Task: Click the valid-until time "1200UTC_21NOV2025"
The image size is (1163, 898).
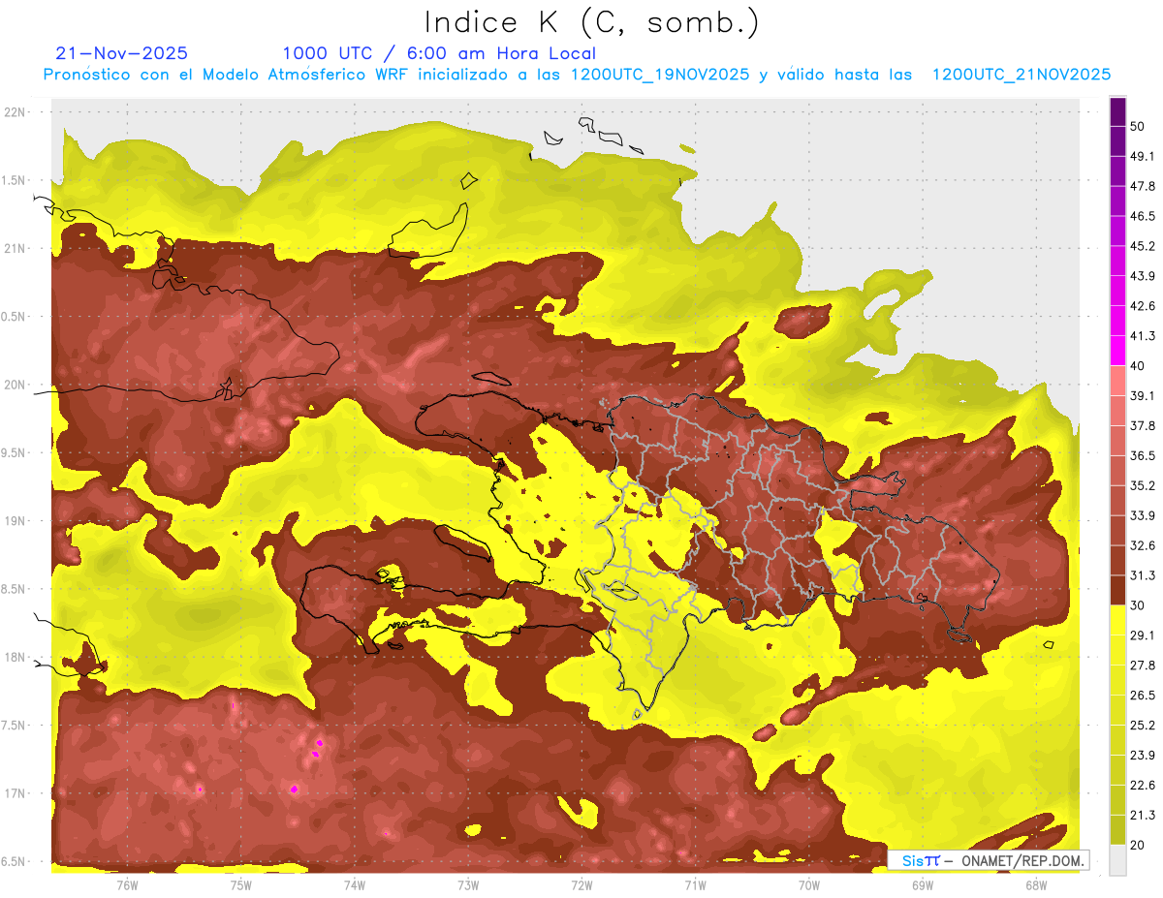Action: (1021, 75)
